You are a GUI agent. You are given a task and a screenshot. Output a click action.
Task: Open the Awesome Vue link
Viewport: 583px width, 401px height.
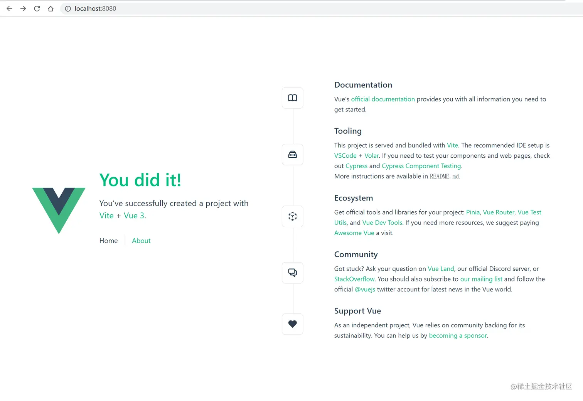point(354,233)
